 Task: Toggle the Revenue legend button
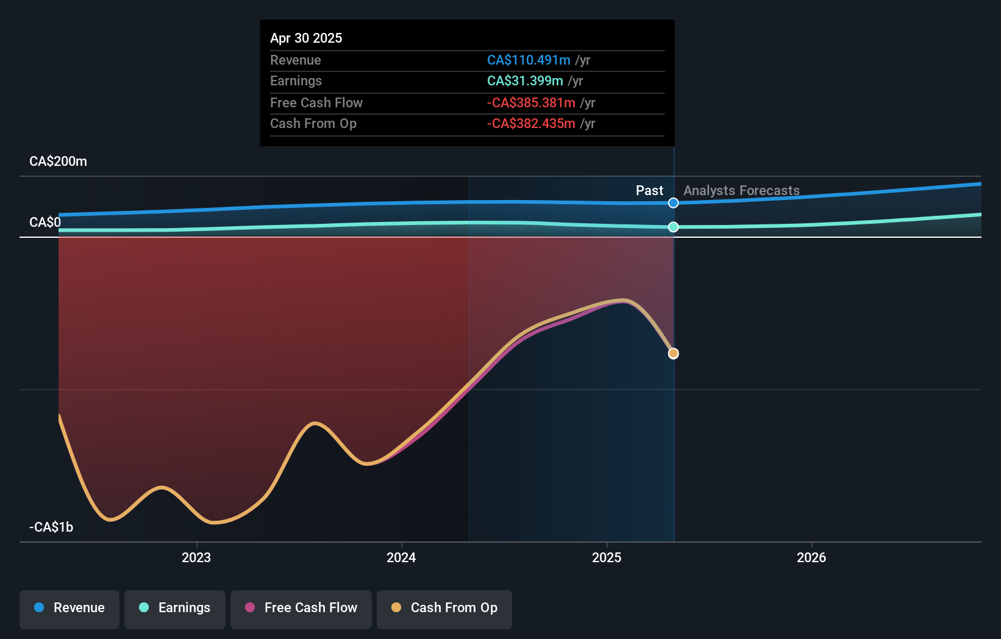(x=69, y=609)
